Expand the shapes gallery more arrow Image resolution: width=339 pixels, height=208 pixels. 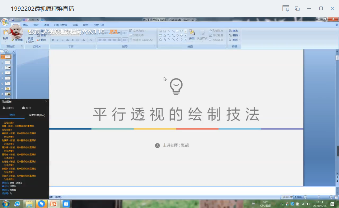(x=186, y=40)
